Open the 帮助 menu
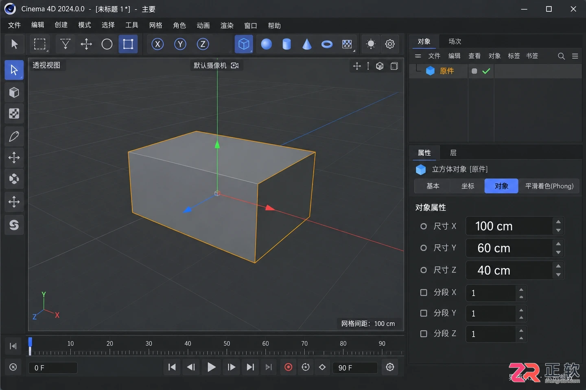The image size is (586, 390). (274, 25)
